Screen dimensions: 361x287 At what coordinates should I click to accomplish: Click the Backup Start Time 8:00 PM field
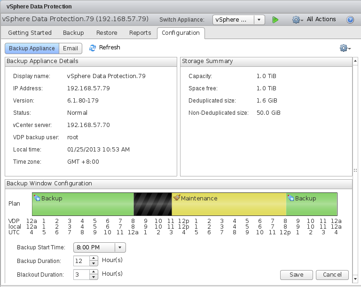coord(94,247)
